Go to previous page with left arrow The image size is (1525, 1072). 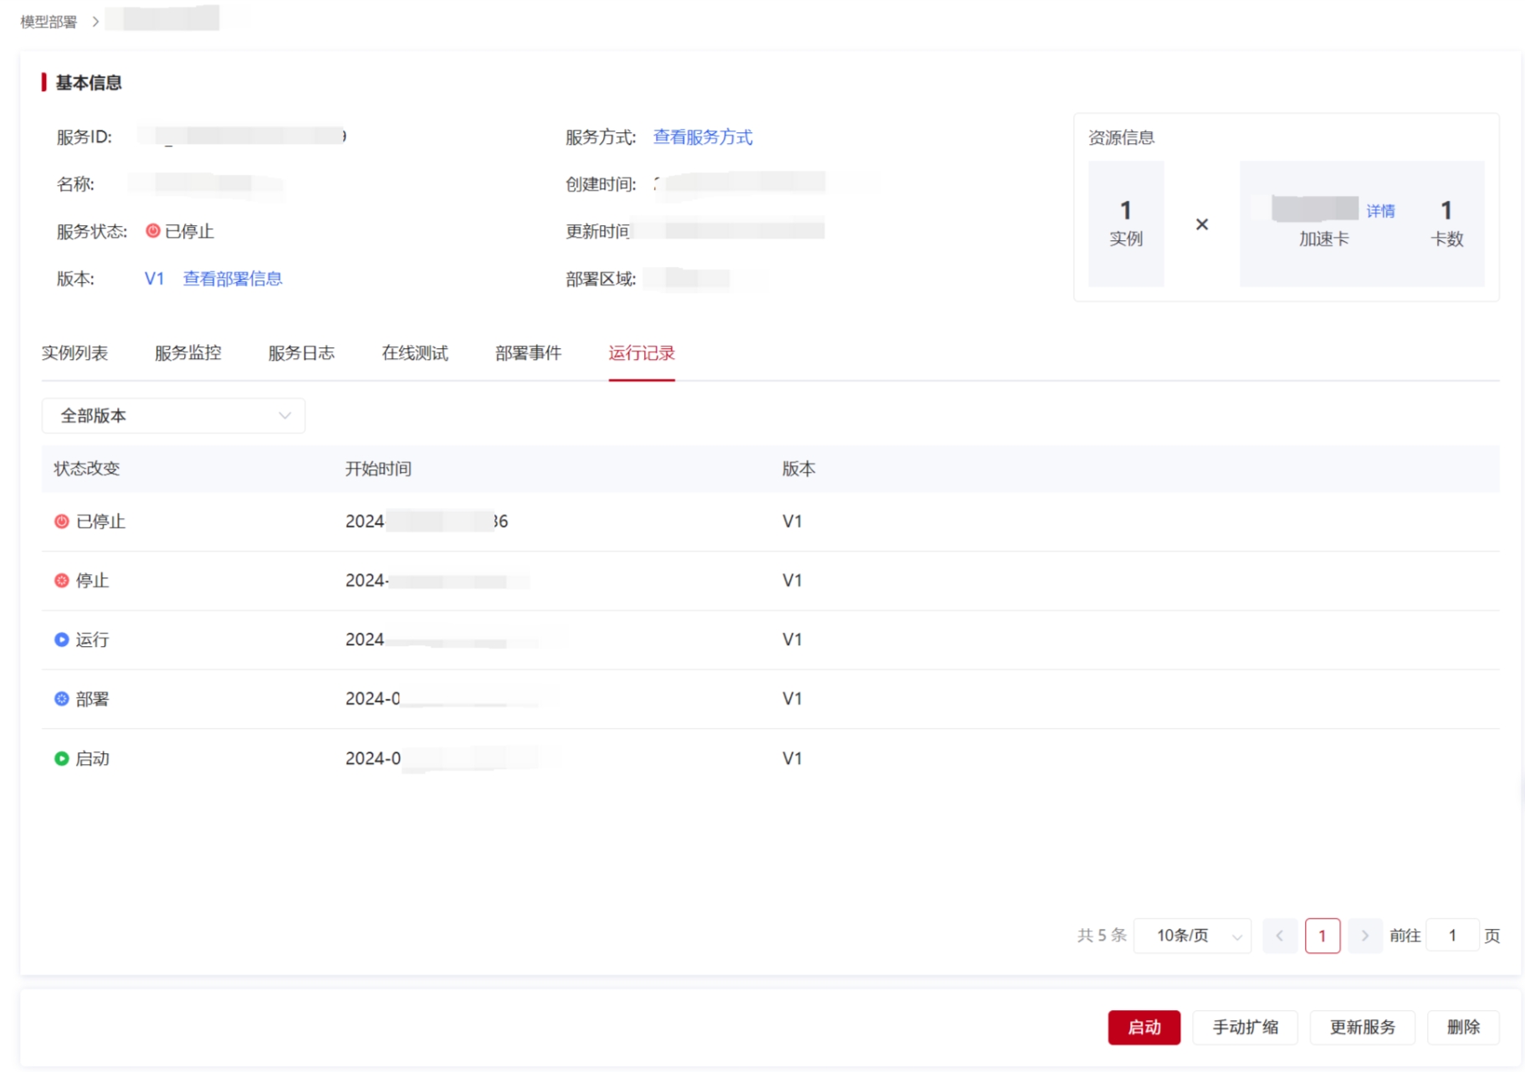[x=1279, y=936]
